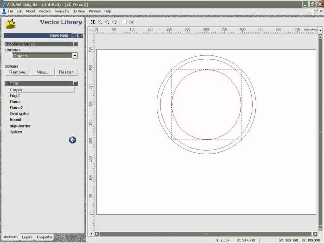Open the Window menu
The width and height of the screenshot is (324, 243).
[95, 11]
